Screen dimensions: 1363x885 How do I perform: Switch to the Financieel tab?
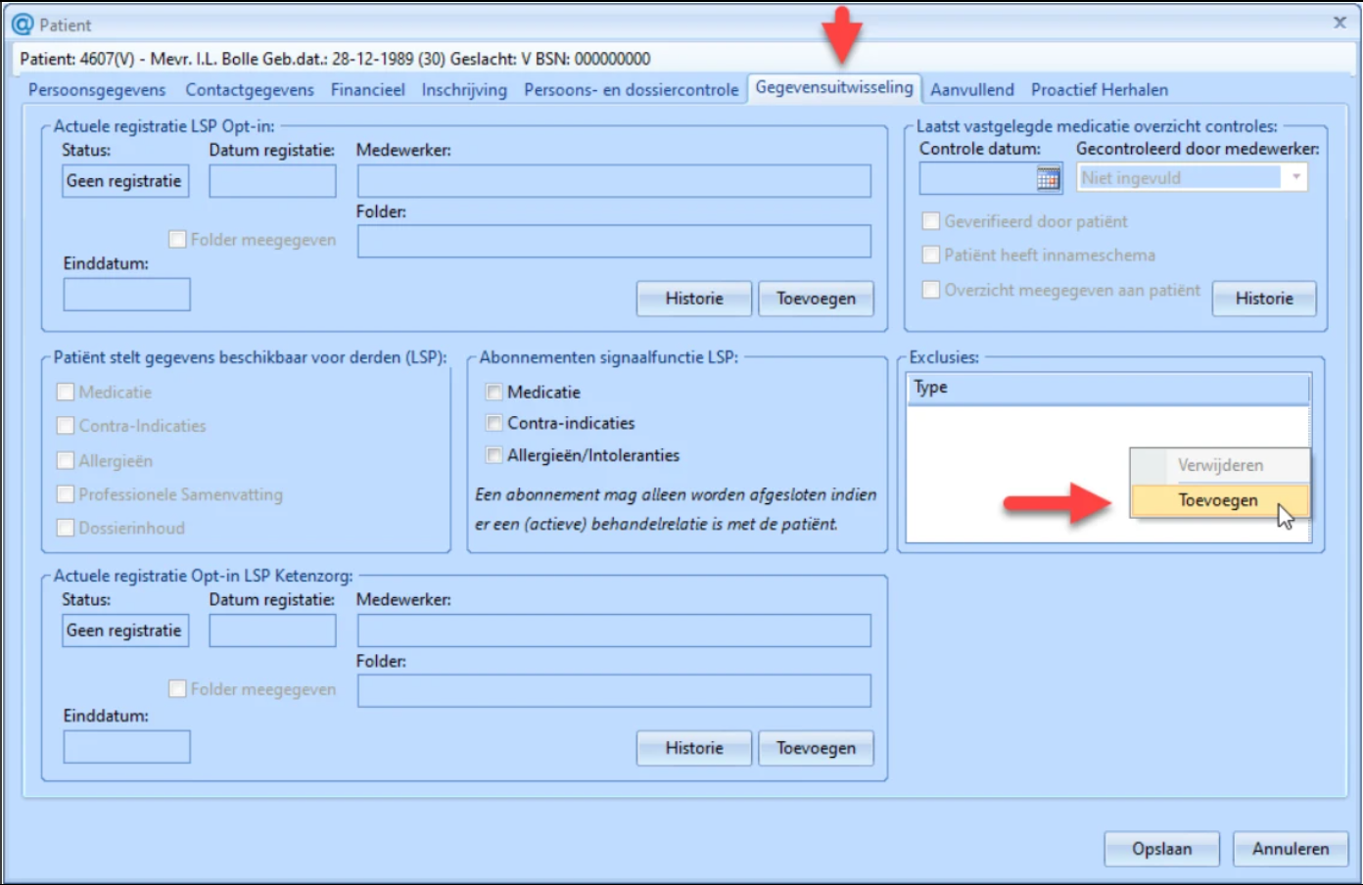click(x=368, y=89)
